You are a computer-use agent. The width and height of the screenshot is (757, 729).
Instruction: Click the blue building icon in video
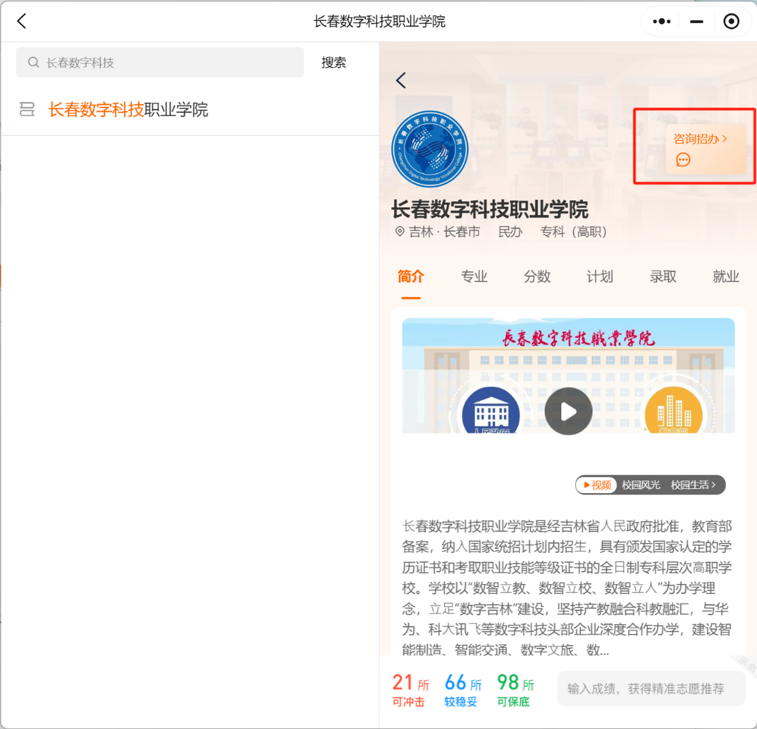click(491, 410)
